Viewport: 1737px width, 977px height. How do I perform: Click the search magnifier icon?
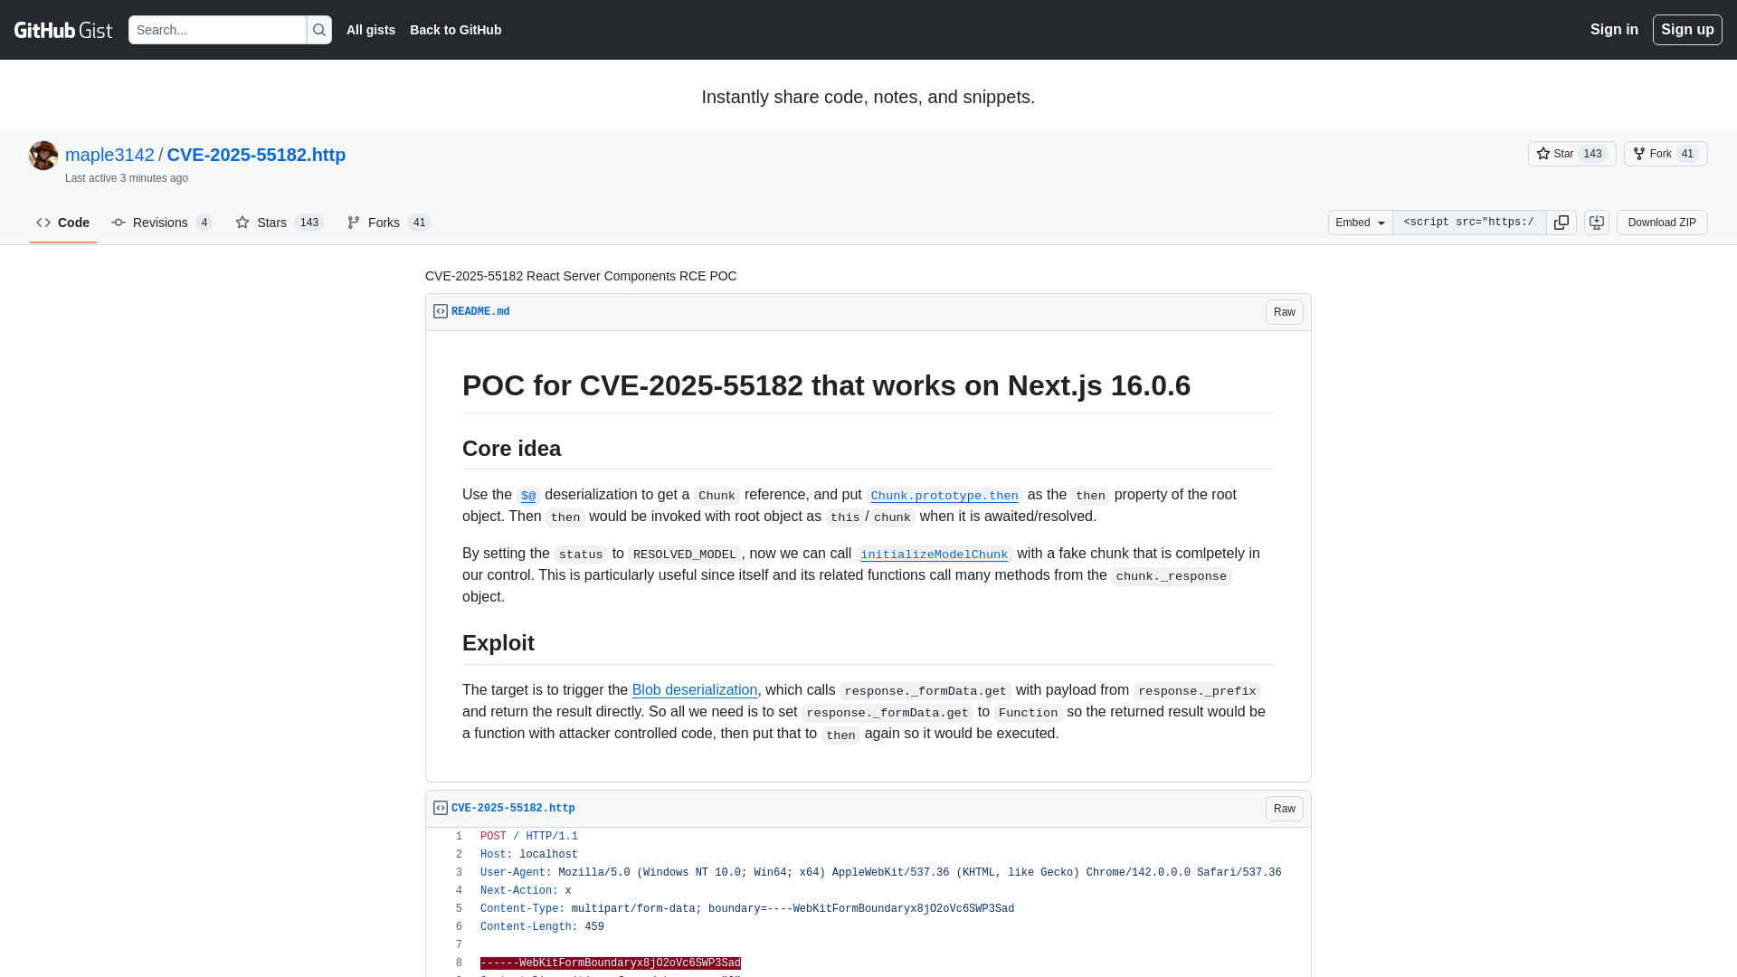point(319,30)
